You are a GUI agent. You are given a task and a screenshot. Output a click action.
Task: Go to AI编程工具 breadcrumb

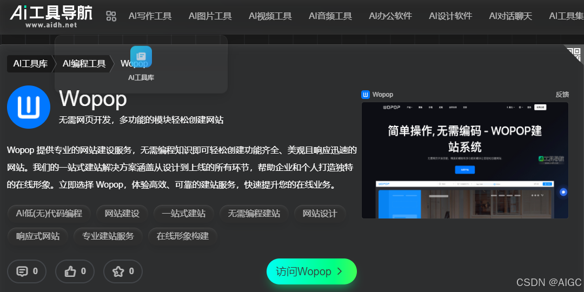[84, 64]
